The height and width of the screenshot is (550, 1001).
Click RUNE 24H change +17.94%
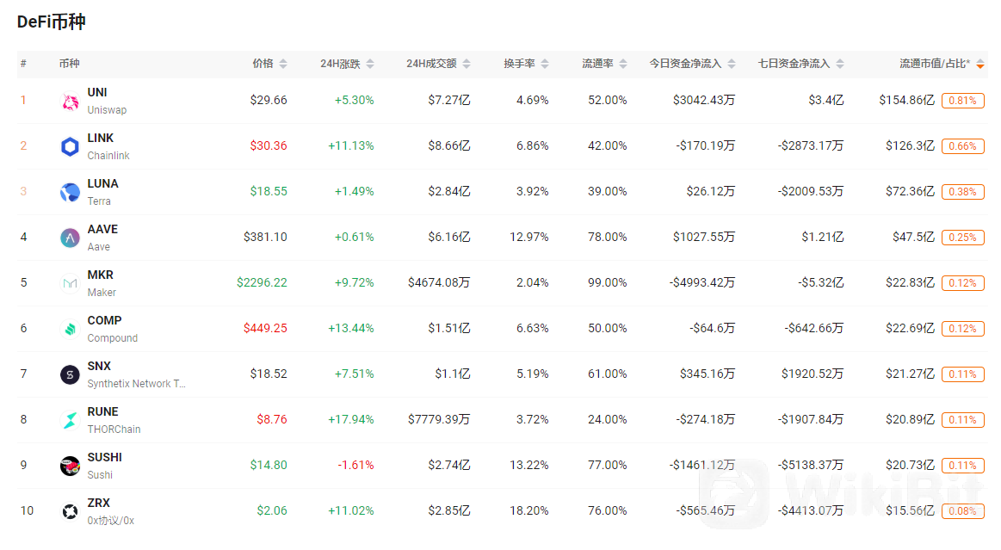coord(351,420)
